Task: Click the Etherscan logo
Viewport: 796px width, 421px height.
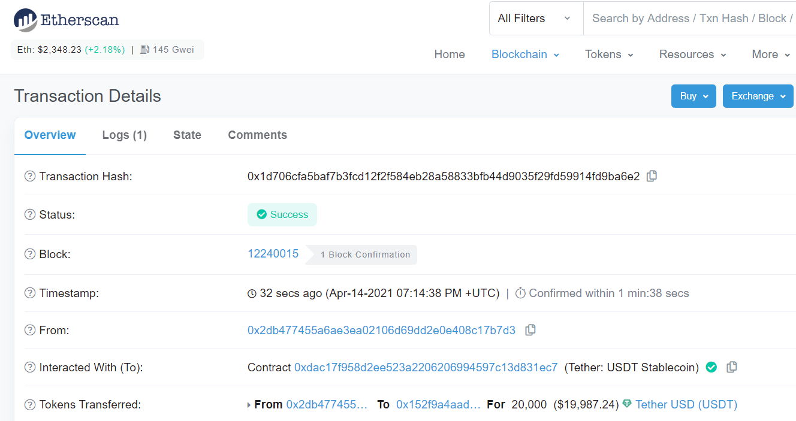Action: tap(67, 20)
